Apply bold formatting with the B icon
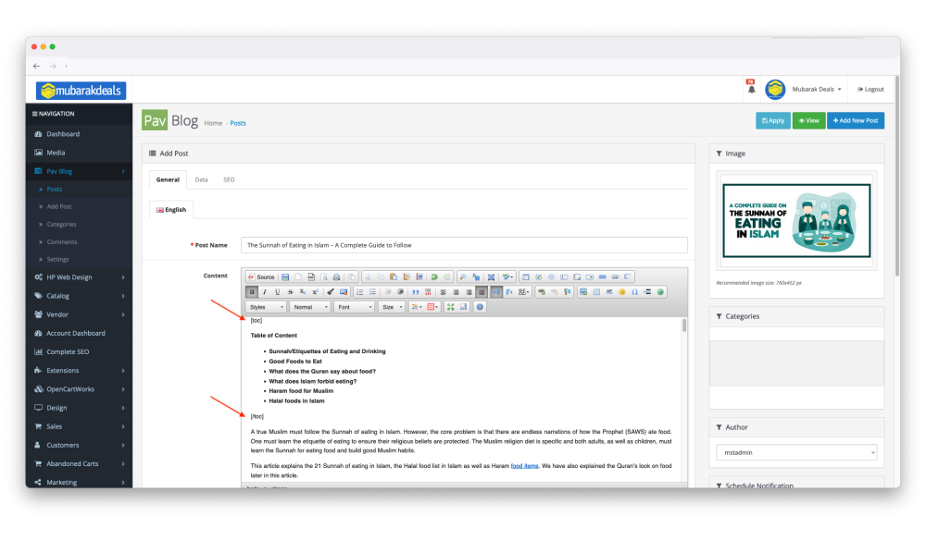The image size is (926, 541). click(x=250, y=290)
